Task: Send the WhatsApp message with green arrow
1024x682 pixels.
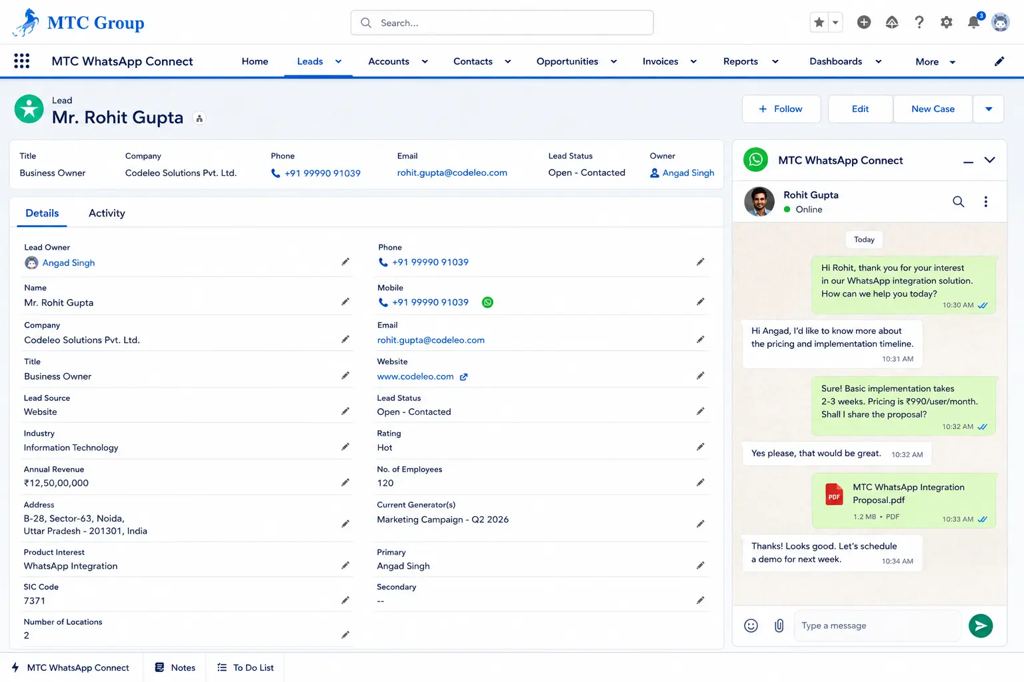Action: 980,625
